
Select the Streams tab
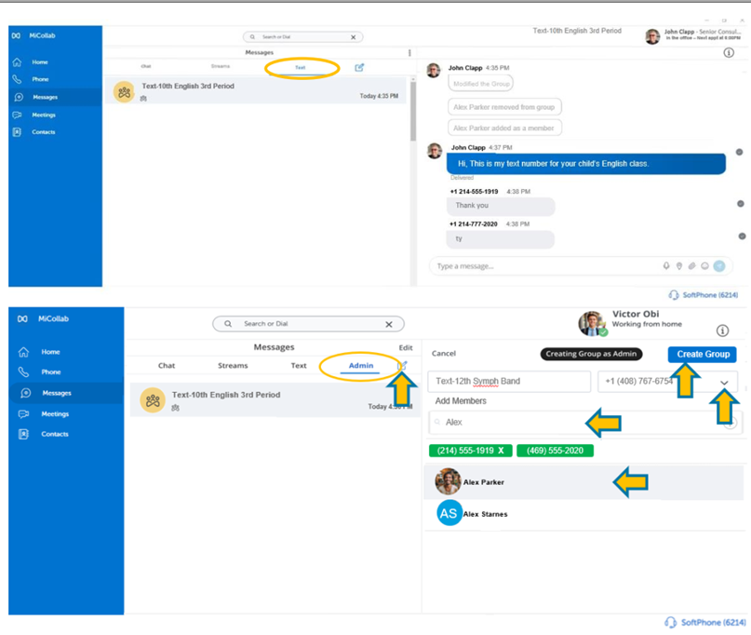[235, 365]
